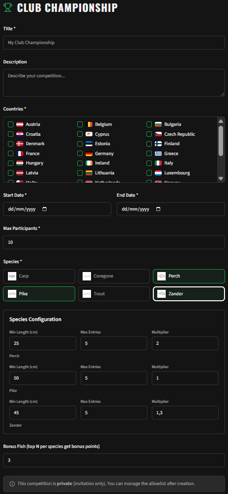Edit the Perch Min Length field

point(43,343)
